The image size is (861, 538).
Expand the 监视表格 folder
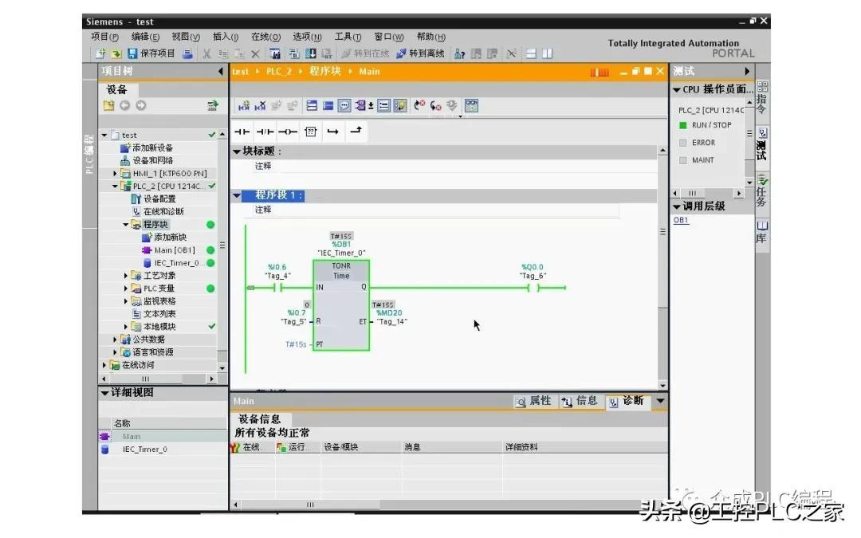(125, 300)
